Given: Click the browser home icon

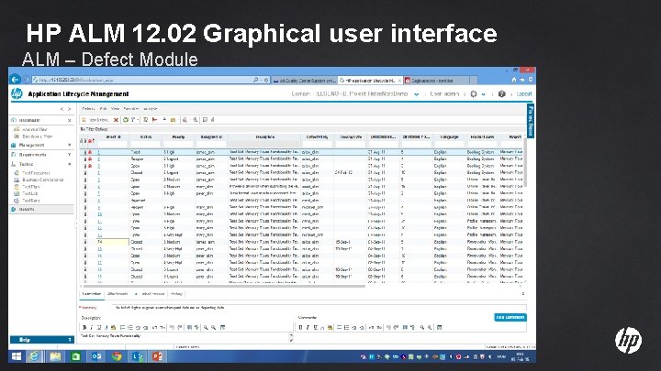Looking at the screenshot, I should (514, 80).
